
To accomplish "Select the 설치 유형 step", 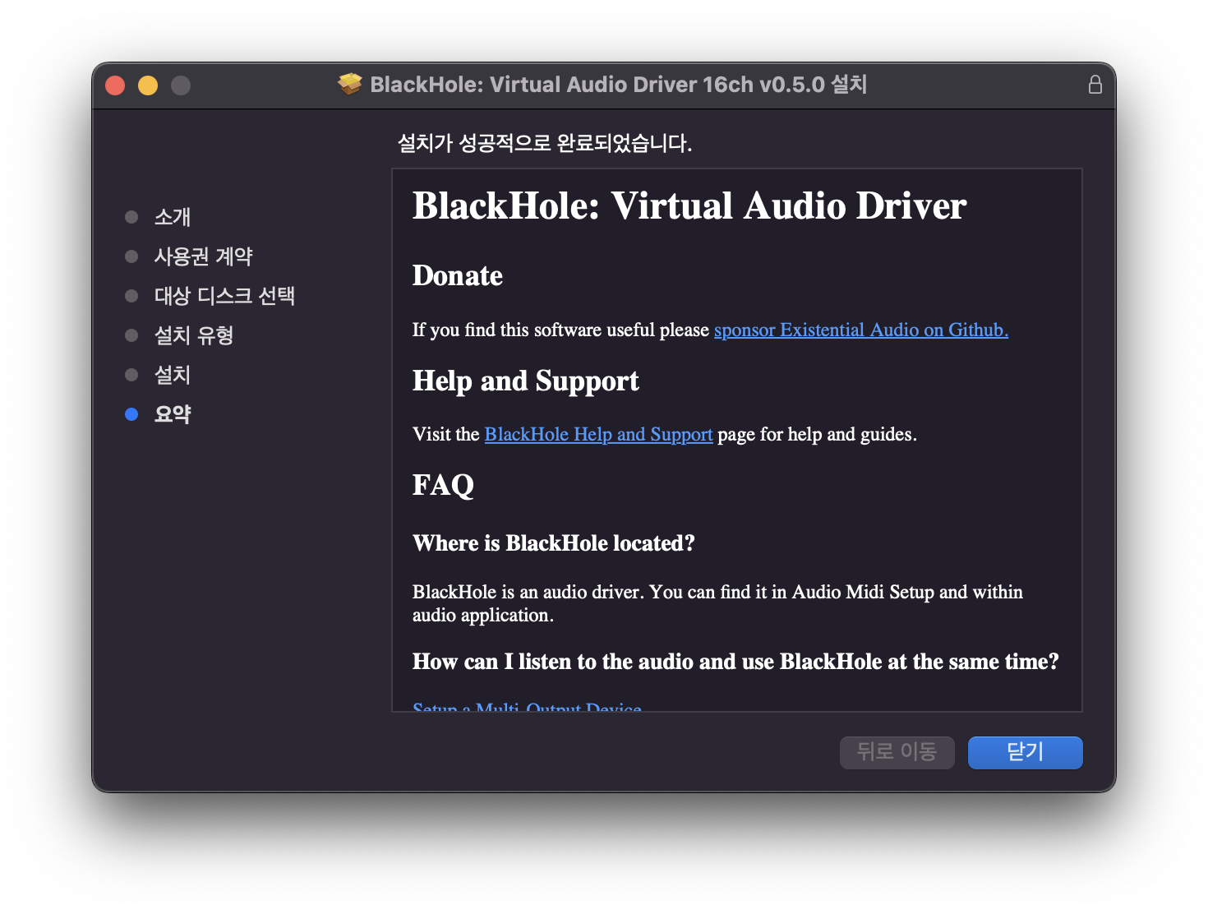I will pos(194,335).
